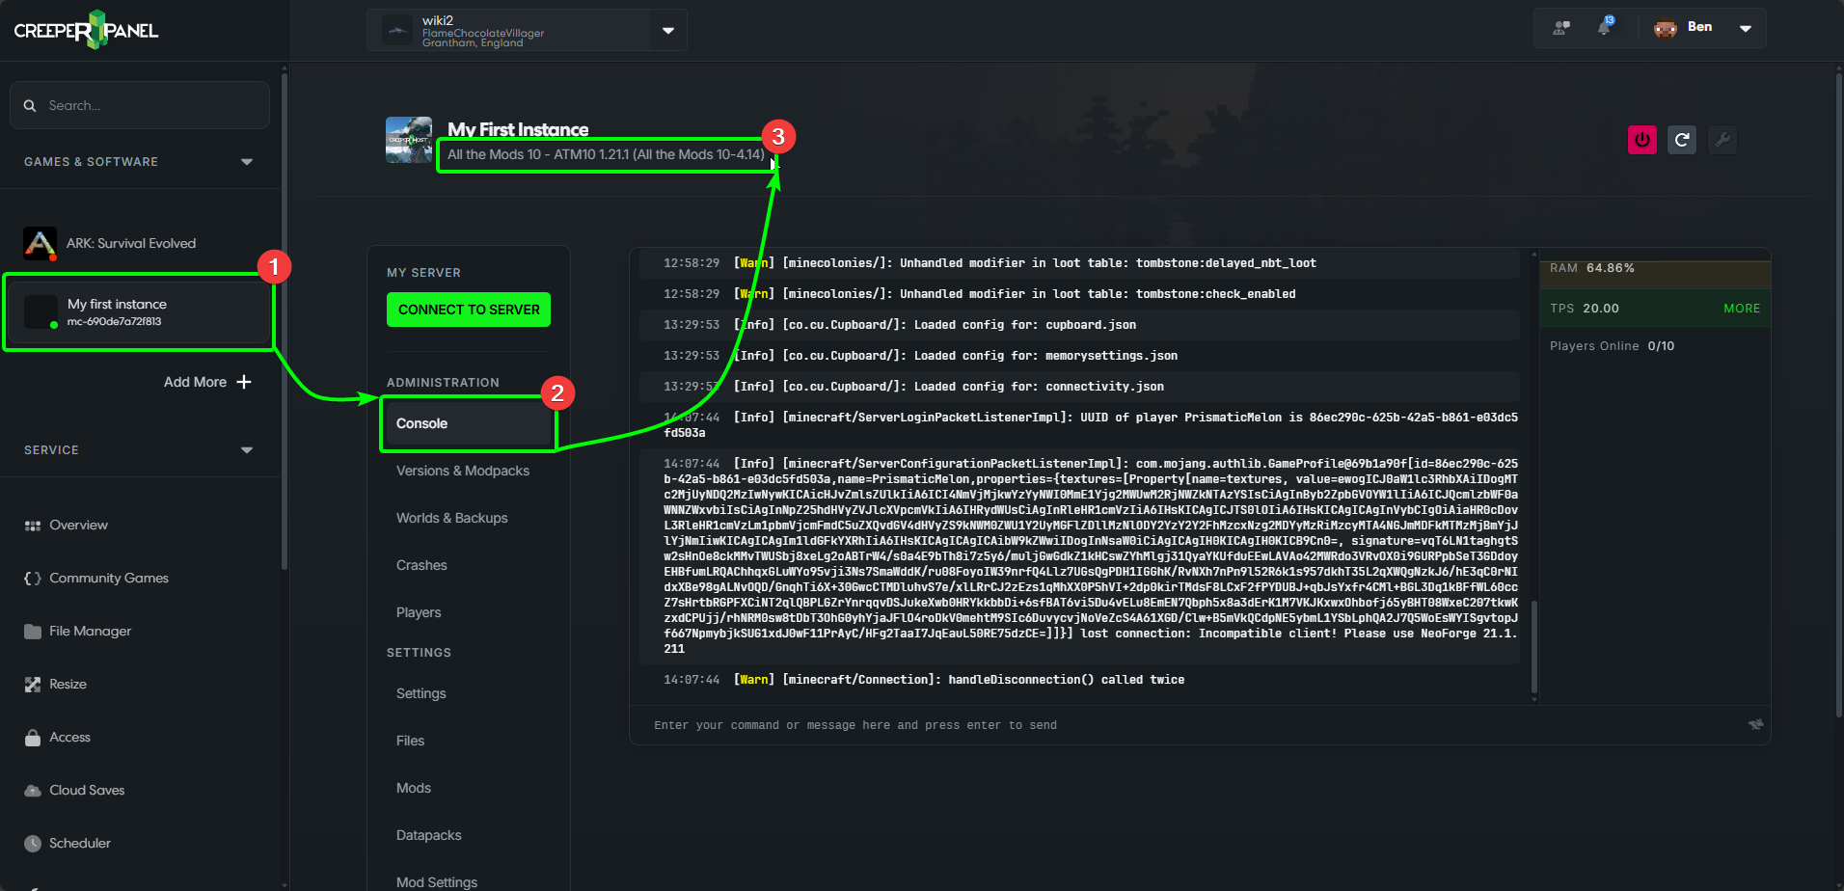This screenshot has width=1844, height=891.
Task: Open the wrench tools icon
Action: point(1722,140)
